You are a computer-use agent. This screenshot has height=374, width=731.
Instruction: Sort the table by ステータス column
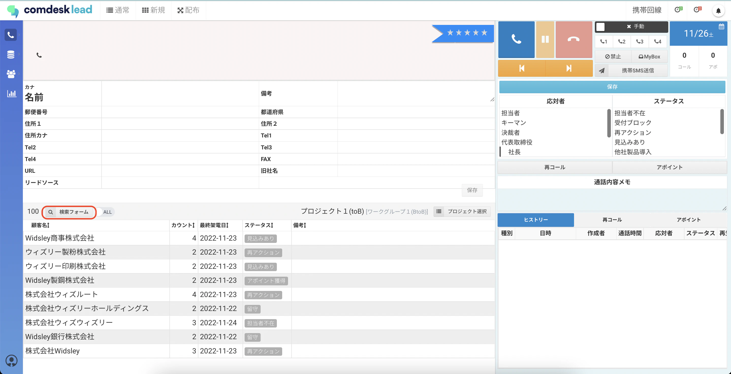(x=259, y=225)
